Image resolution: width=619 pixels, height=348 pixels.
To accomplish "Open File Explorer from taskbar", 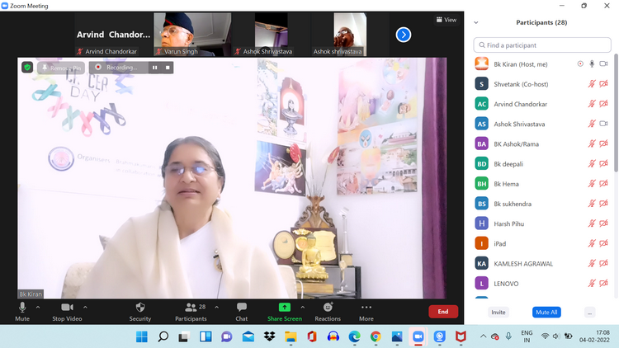I will click(291, 336).
